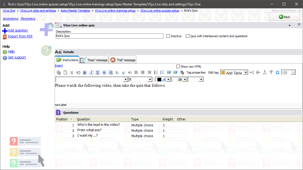Image resolution: width=303 pixels, height=170 pixels.
Task: Click the black font color swatch
Action: point(159,79)
